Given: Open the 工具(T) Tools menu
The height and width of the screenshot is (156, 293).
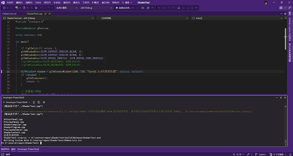Looking at the screenshot, I should [x=86, y=3].
